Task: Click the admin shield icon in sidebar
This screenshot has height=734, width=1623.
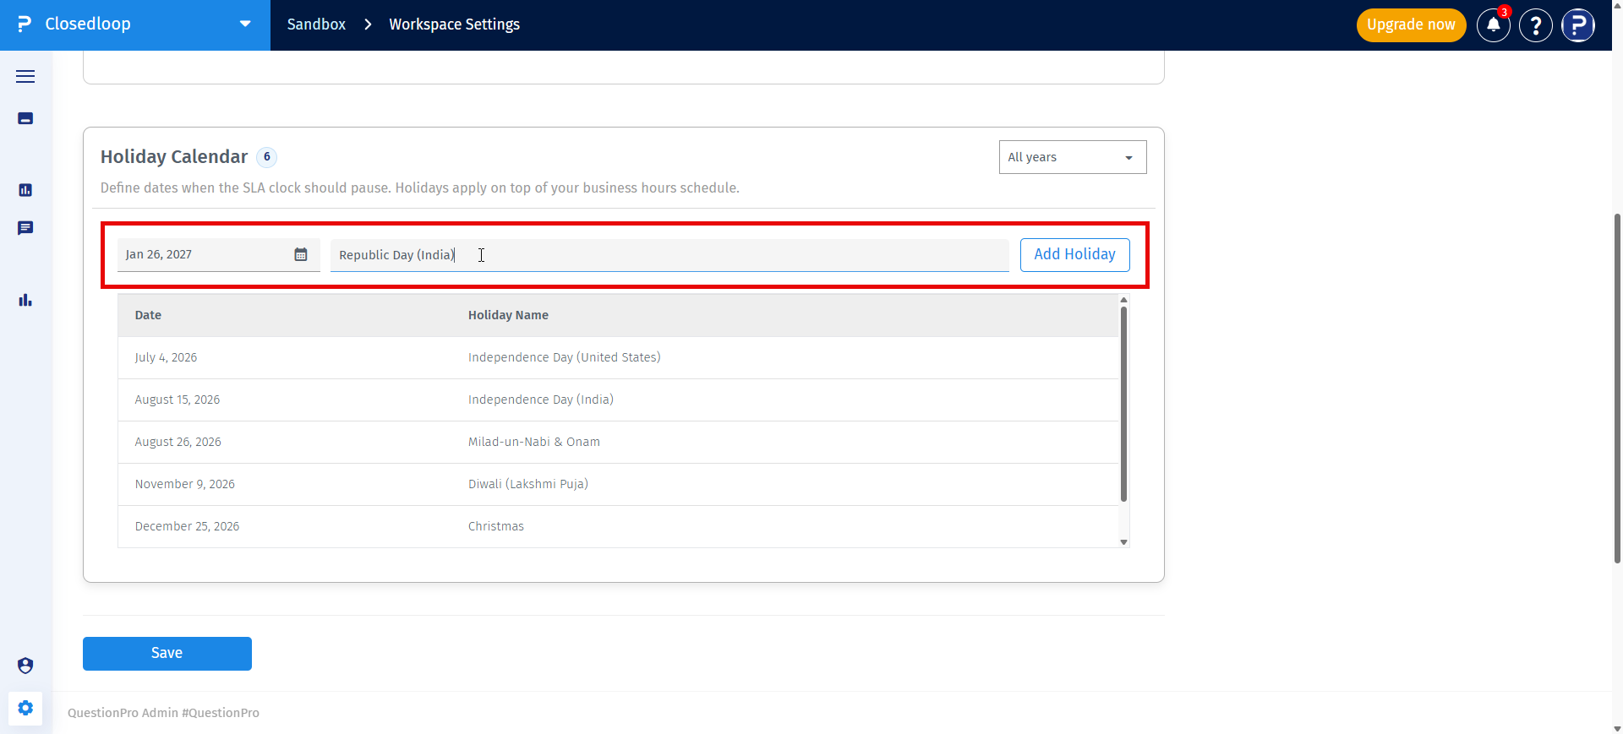Action: click(x=25, y=666)
